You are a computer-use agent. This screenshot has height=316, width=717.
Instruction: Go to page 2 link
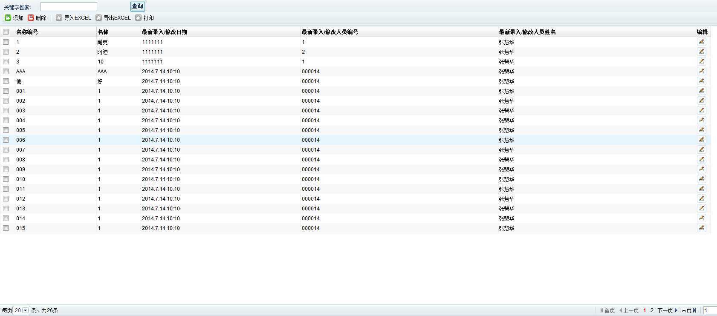point(652,310)
